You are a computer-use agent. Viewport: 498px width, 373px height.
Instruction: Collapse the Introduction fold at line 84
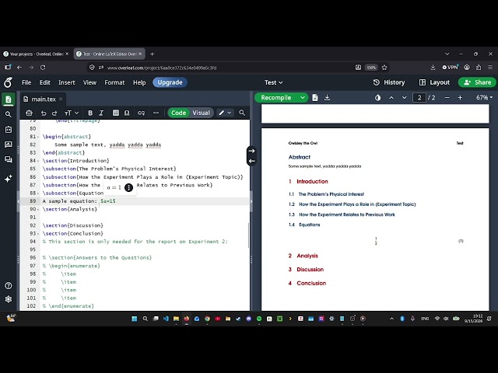click(38, 161)
